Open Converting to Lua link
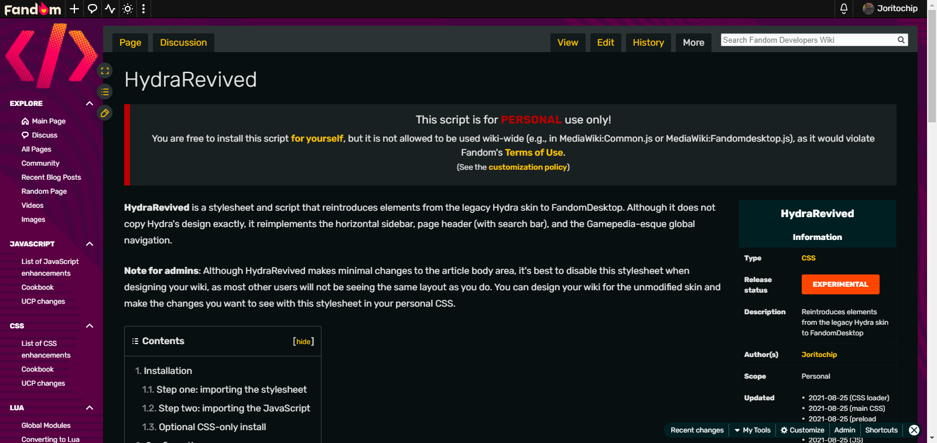 [x=50, y=439]
